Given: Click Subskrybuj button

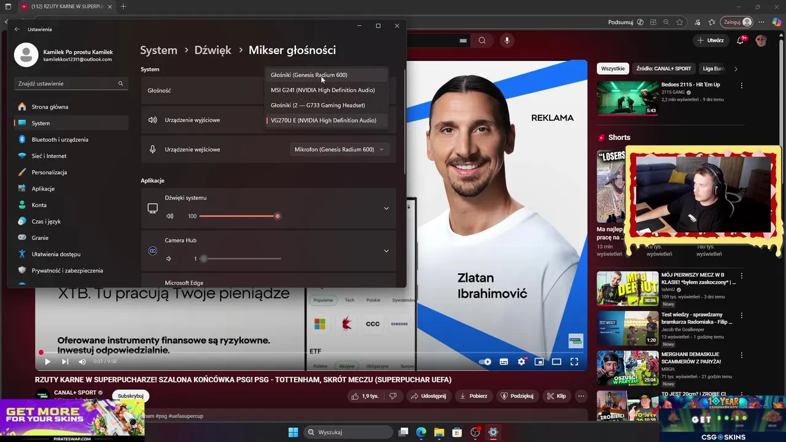Looking at the screenshot, I should tap(130, 396).
